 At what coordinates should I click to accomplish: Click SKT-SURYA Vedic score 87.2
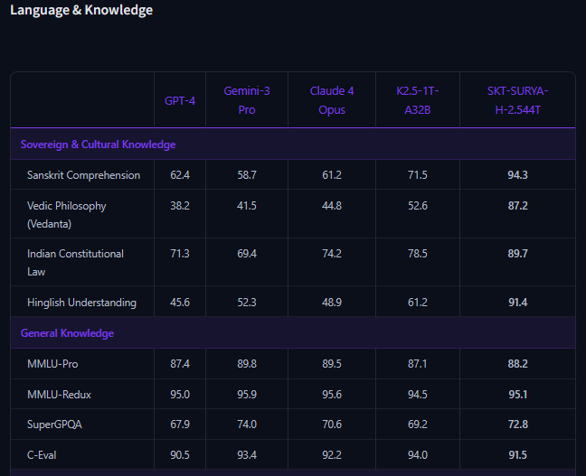(517, 206)
